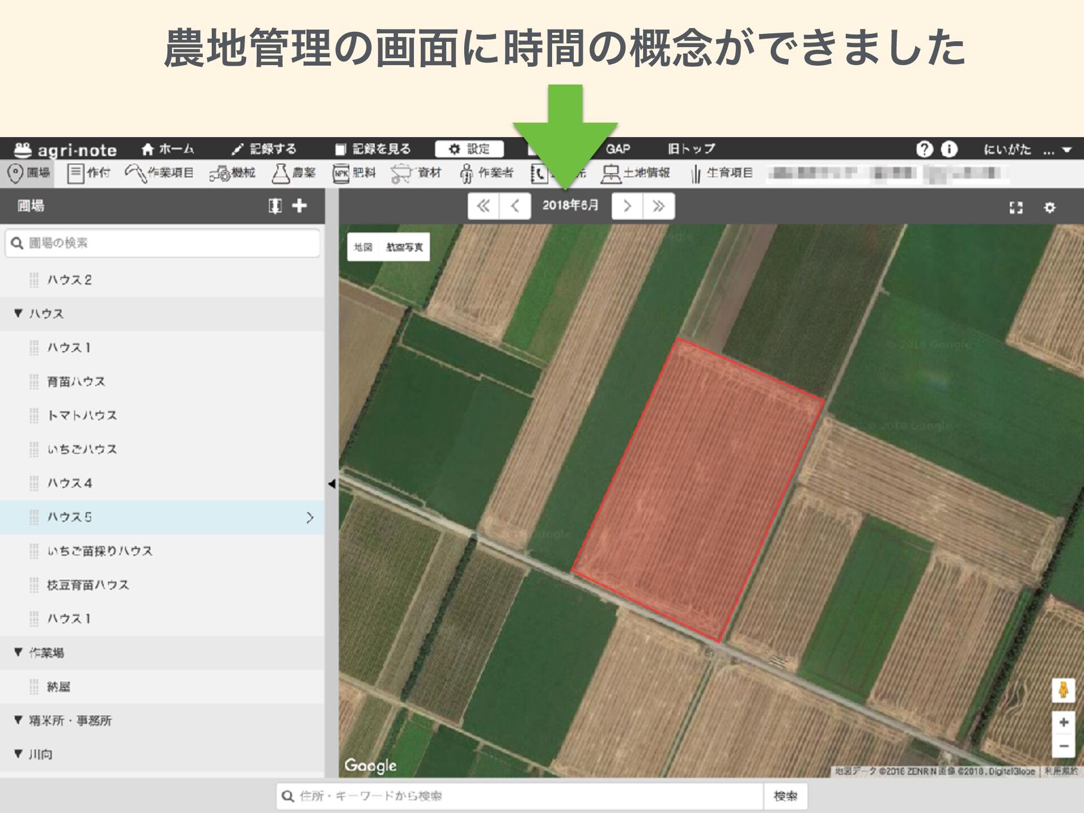
Task: Open the 記録を見る menu
Action: (x=373, y=149)
